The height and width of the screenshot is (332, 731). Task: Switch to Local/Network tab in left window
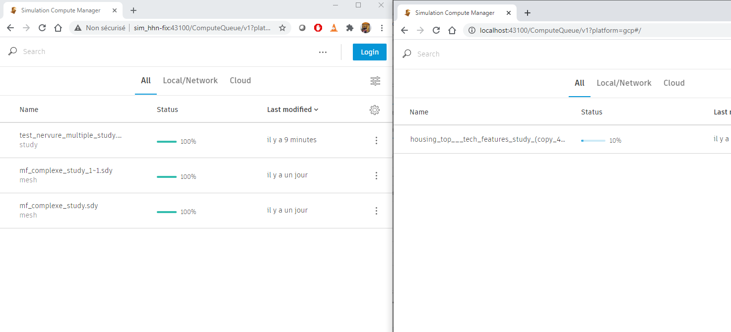(190, 81)
